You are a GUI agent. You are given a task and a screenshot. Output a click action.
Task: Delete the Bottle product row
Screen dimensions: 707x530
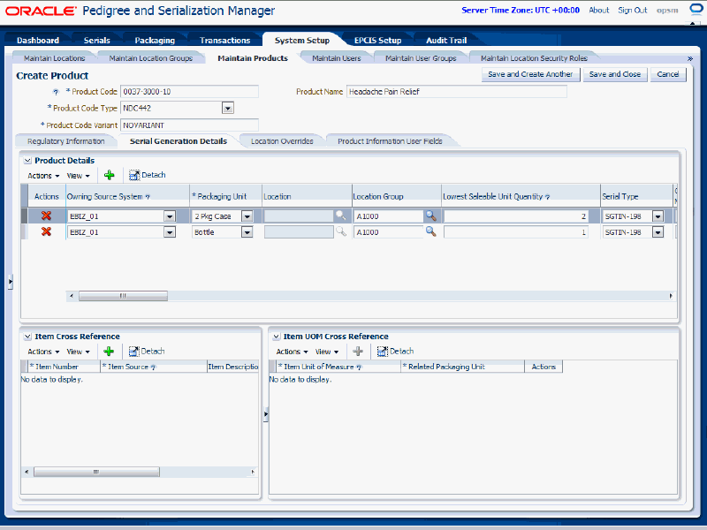(x=46, y=231)
